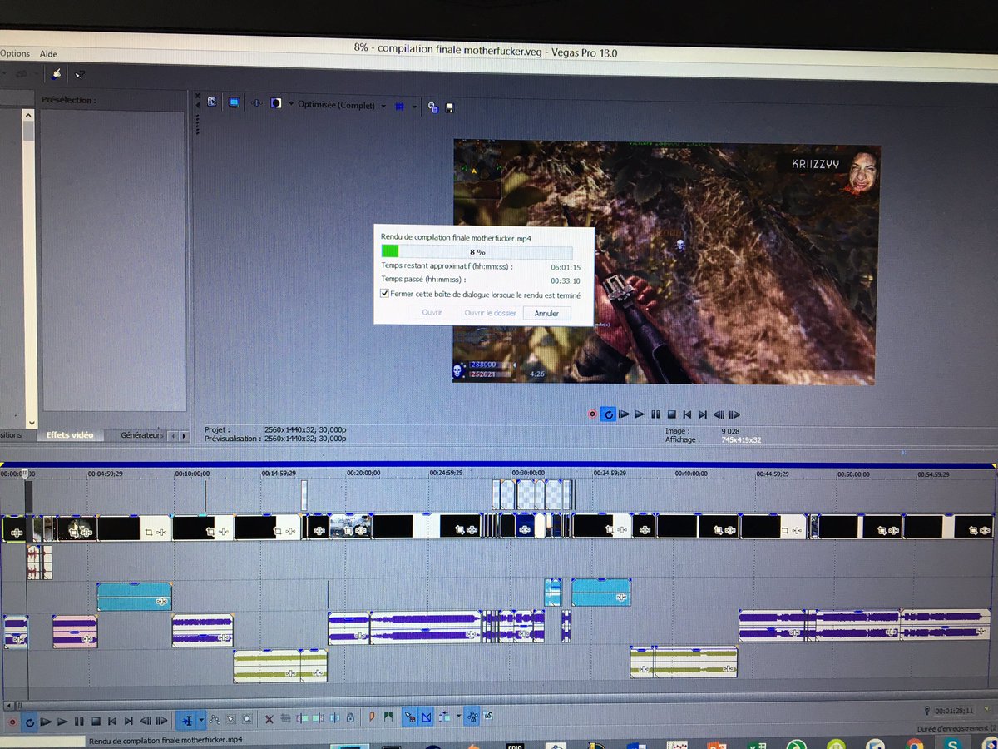998x749 pixels.
Task: Expand the Auto Ripple dropdown arrow
Action: [458, 717]
